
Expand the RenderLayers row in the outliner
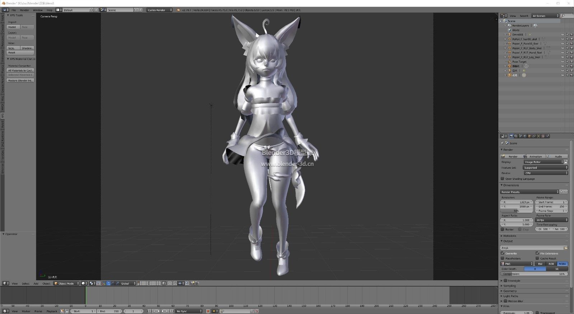(505, 25)
